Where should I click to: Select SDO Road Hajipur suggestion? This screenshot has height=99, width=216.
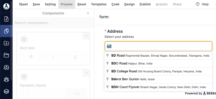click(158, 63)
